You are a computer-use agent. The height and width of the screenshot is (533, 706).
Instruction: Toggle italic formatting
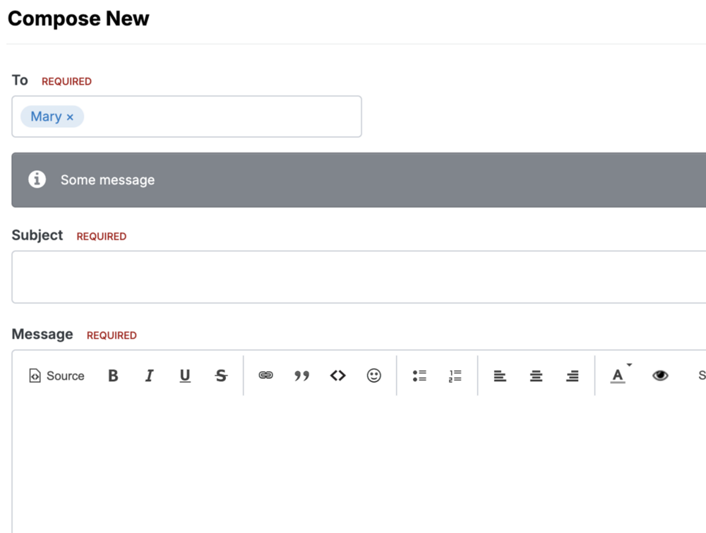[149, 376]
